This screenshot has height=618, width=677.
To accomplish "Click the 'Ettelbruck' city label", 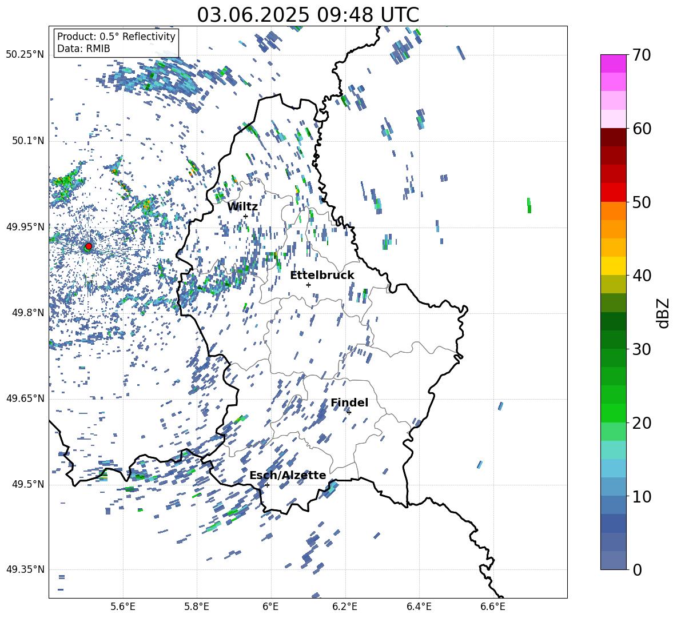I will point(322,276).
